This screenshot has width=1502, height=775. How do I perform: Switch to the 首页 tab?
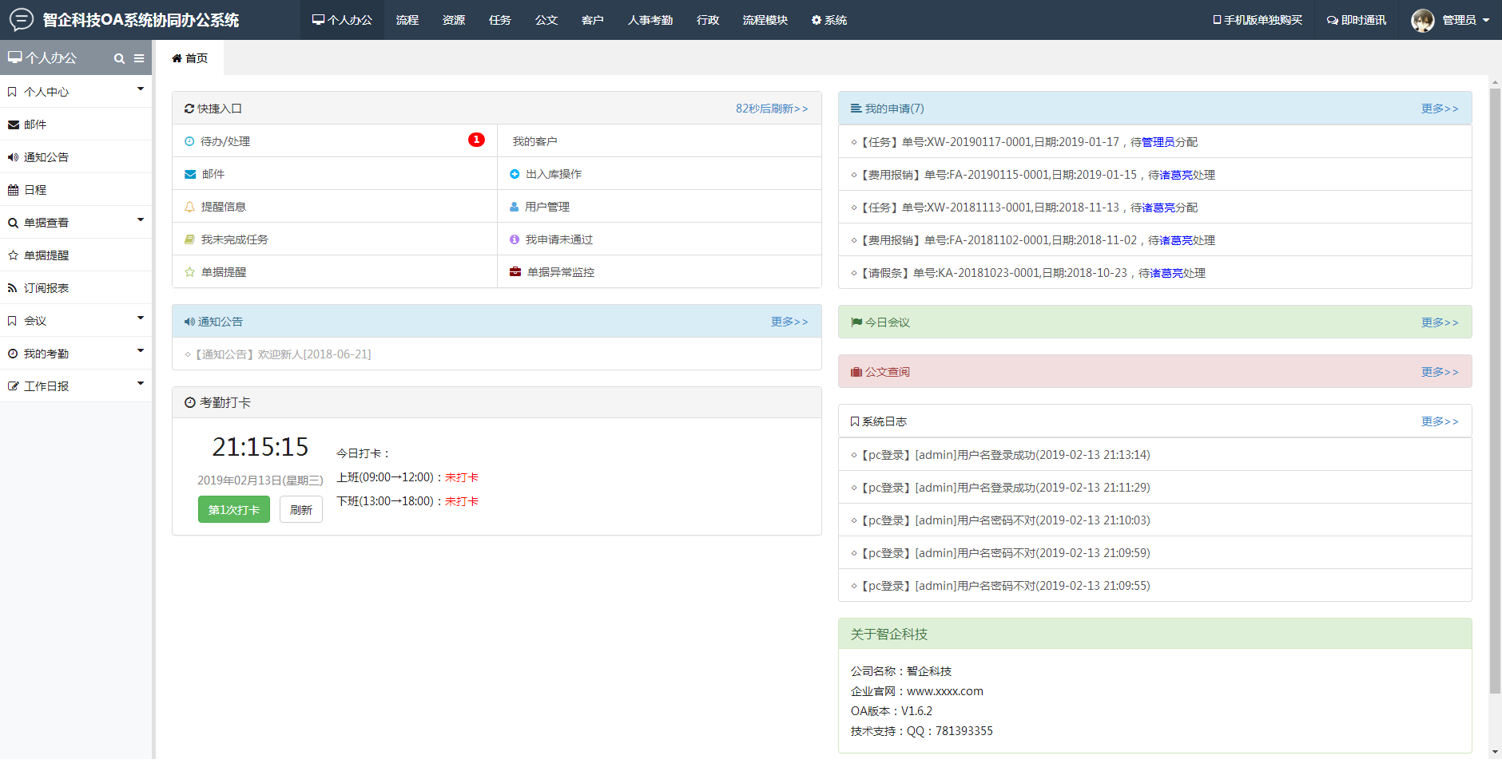click(190, 58)
